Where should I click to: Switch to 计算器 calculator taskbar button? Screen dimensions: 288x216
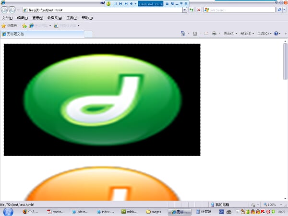(x=204, y=212)
